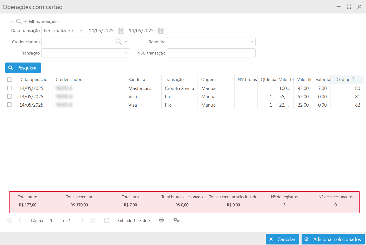Open grid settings gears icon
The image size is (366, 245).
tap(176, 220)
